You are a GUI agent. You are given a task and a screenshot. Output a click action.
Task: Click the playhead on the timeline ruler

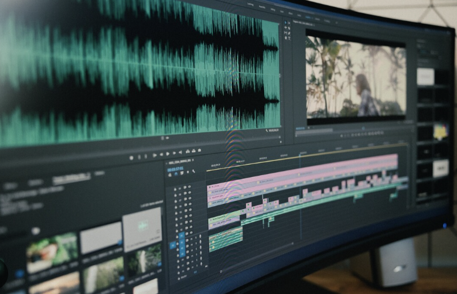pos(299,154)
